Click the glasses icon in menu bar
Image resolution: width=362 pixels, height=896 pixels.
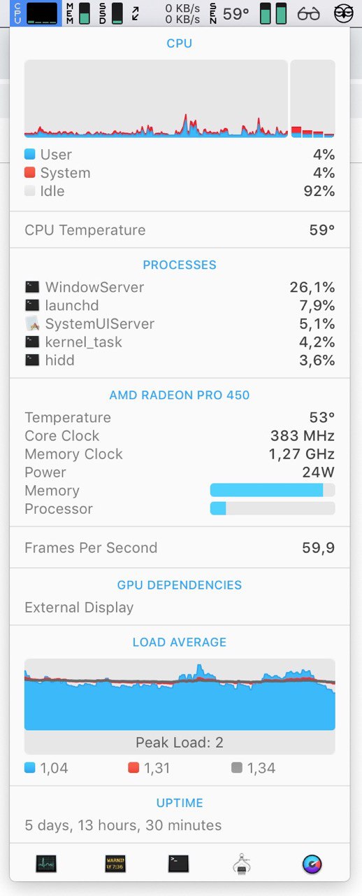(x=309, y=13)
